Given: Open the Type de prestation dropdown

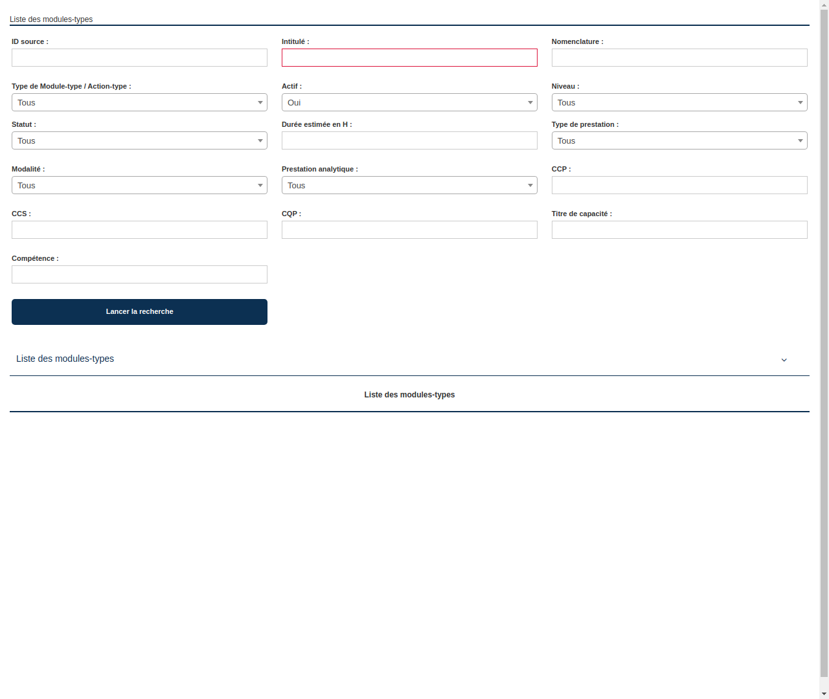Looking at the screenshot, I should pos(679,140).
